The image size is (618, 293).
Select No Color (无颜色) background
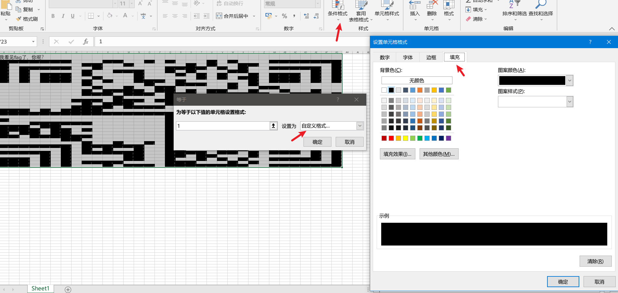point(417,80)
